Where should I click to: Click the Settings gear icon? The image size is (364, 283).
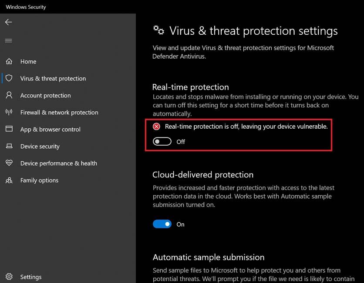[9, 277]
